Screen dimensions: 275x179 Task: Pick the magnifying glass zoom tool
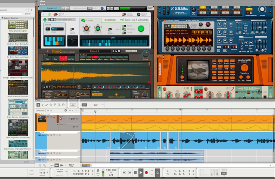(x=59, y=105)
